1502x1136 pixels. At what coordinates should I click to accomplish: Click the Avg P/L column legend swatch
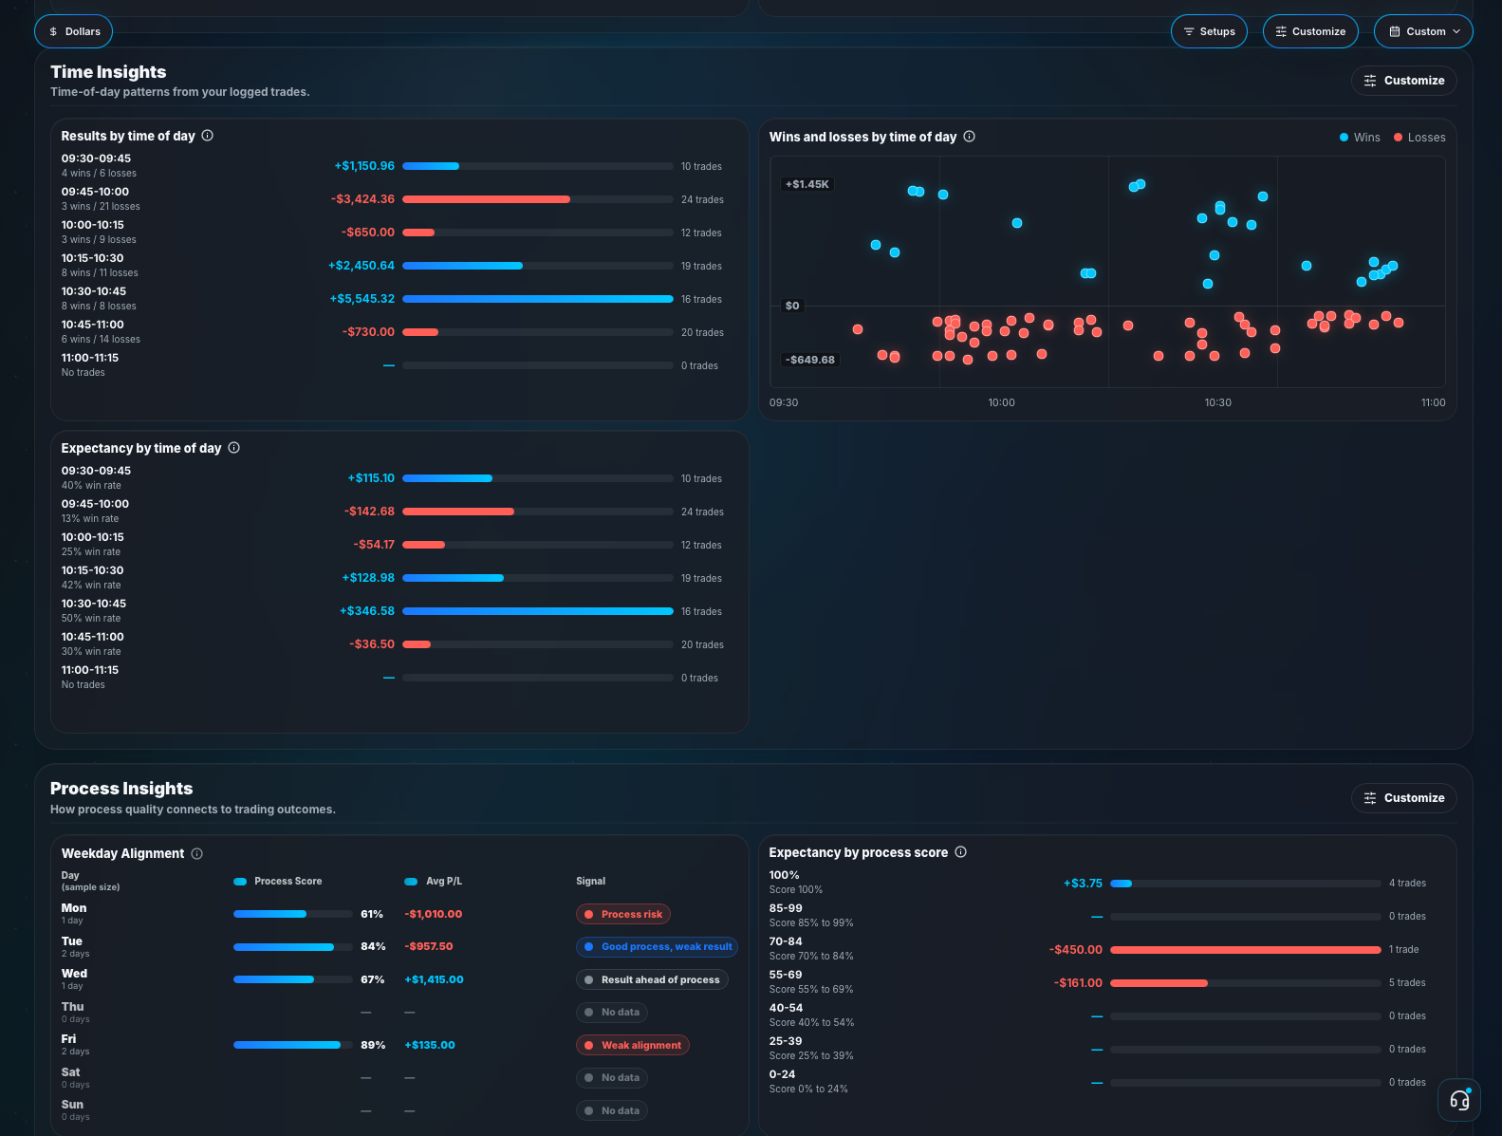coord(411,882)
